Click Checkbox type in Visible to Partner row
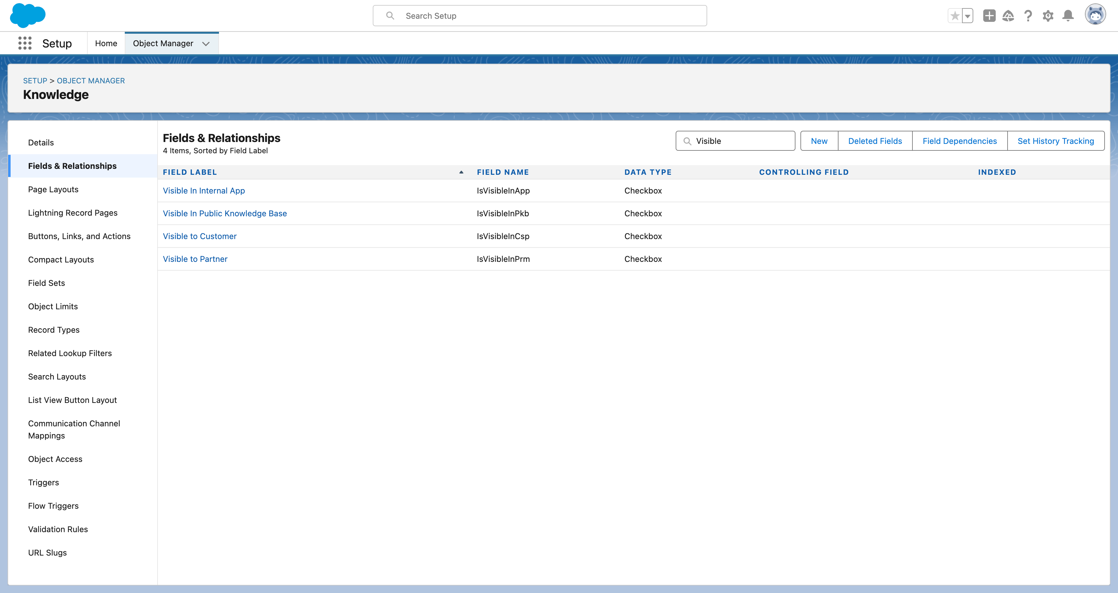 click(x=643, y=259)
